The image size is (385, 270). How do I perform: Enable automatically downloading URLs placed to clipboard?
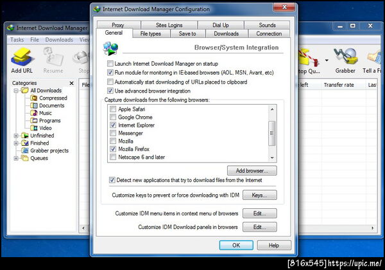tap(110, 82)
